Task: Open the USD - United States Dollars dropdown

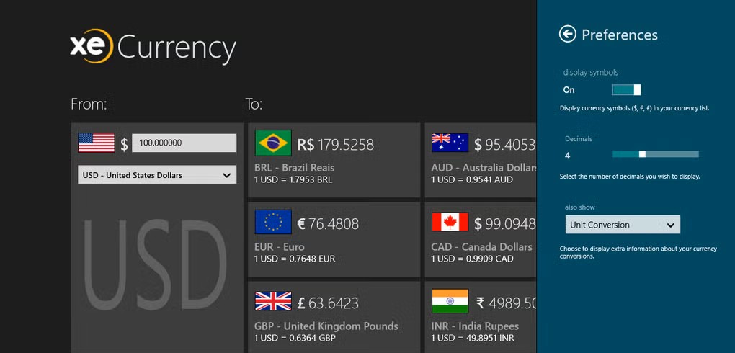Action: 157,175
